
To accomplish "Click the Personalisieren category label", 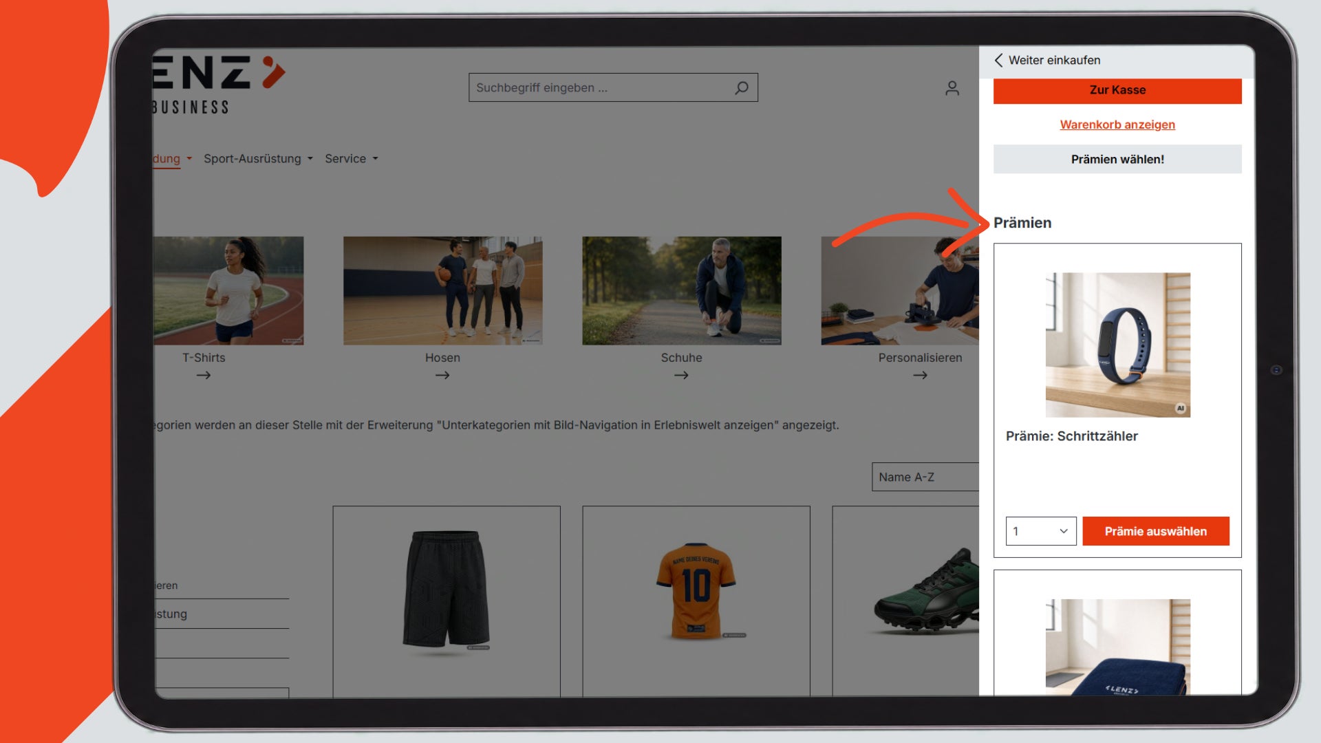I will [x=920, y=358].
